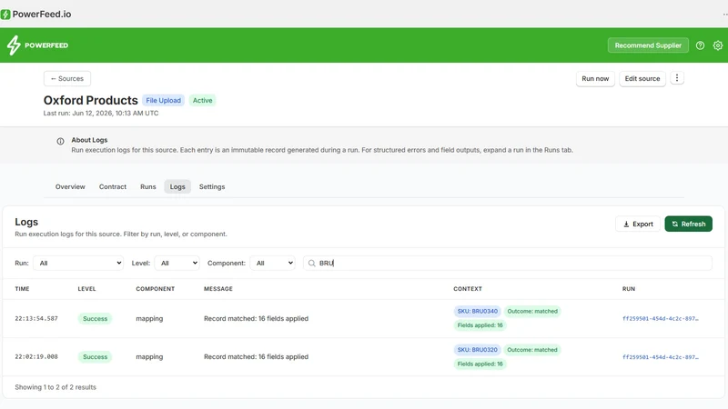The height and width of the screenshot is (409, 728).
Task: Click timestamp 22:02:19.008
Action: click(36, 357)
